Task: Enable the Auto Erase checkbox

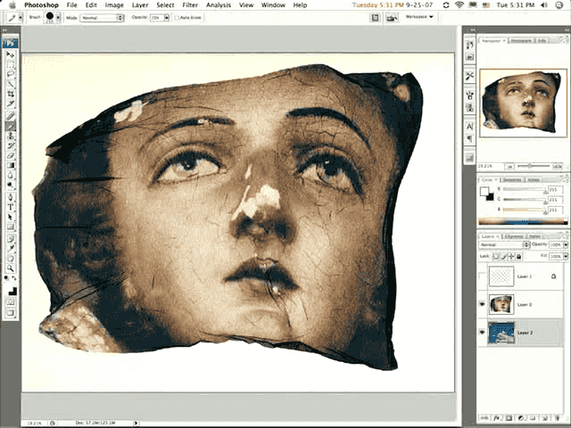Action: pos(178,17)
